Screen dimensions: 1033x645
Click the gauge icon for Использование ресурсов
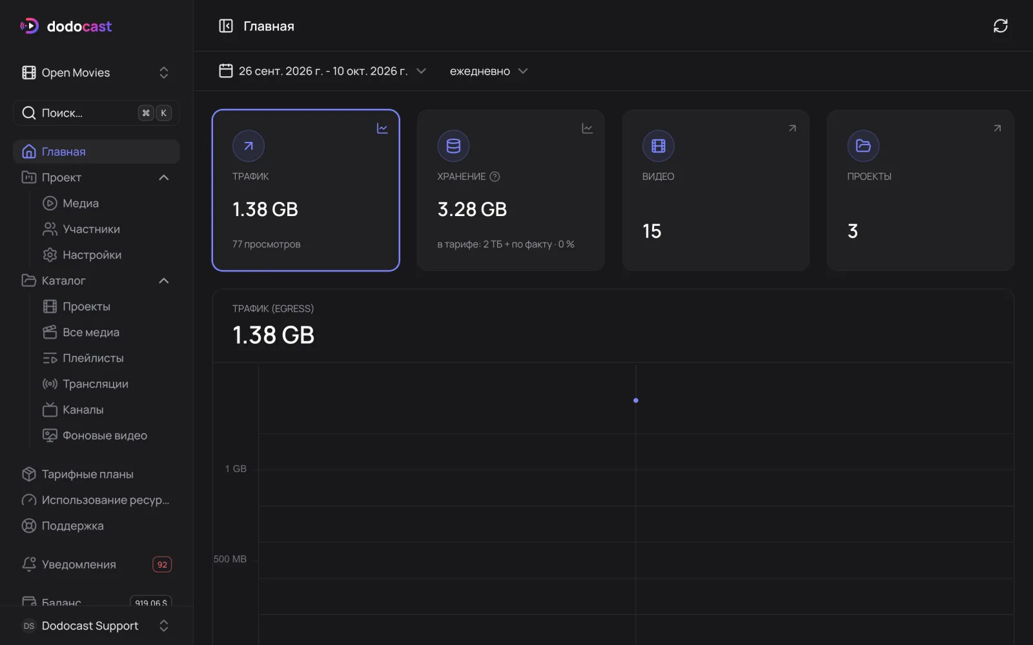click(x=29, y=500)
